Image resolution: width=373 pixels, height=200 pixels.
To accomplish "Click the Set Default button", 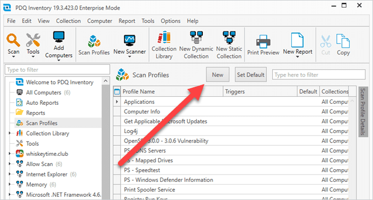I will (251, 74).
